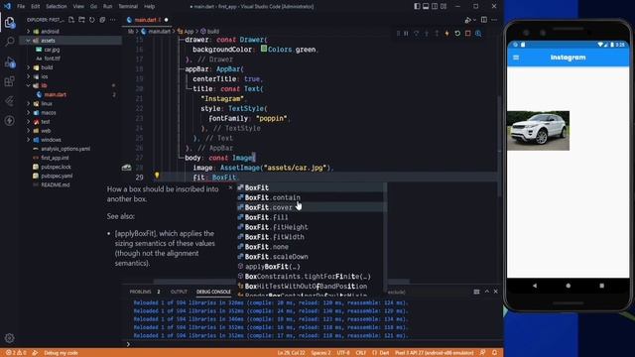Open editor more actions menu
The height and width of the screenshot is (357, 635).
(494, 20)
